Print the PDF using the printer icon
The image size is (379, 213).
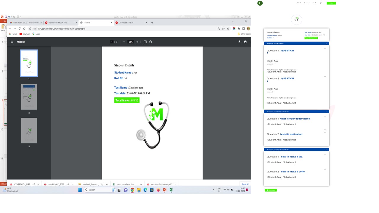(x=245, y=42)
